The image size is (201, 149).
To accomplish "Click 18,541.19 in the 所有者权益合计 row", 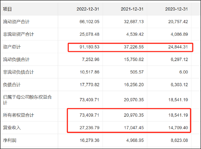I will 178,115.
